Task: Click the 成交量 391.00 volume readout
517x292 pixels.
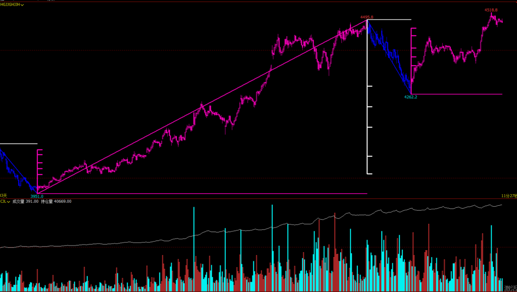Action: tap(25, 201)
